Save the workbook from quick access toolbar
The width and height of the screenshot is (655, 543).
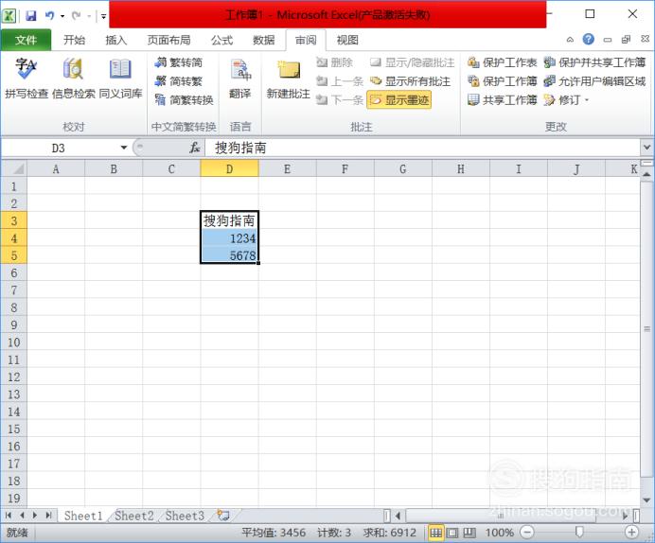click(x=31, y=16)
